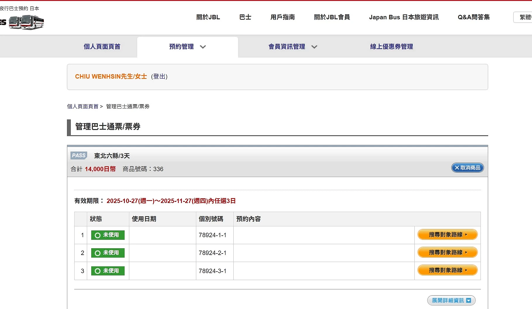Image resolution: width=532 pixels, height=309 pixels.
Task: Expand the 會員資訊管理 dropdown chevron
Action: (314, 47)
